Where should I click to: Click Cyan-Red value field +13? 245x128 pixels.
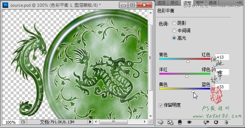222,57
